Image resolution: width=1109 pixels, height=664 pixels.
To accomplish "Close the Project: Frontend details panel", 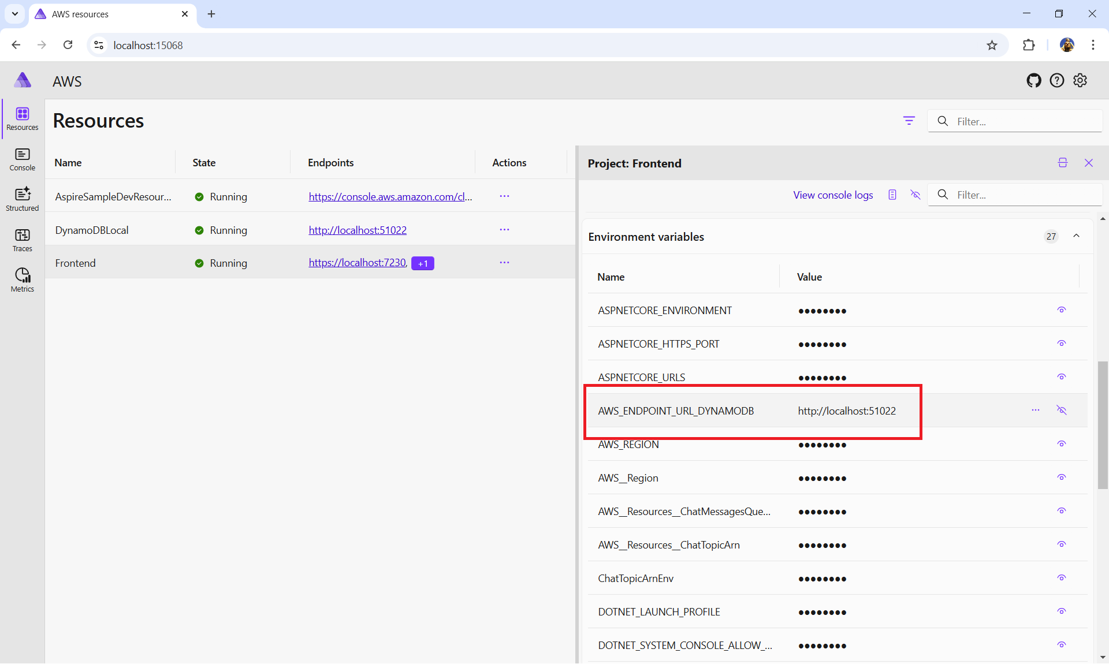I will tap(1089, 163).
